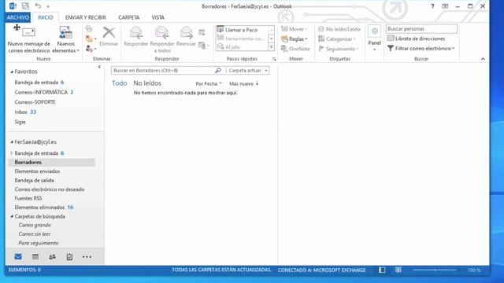Collapse the Favoritos section

(12, 72)
